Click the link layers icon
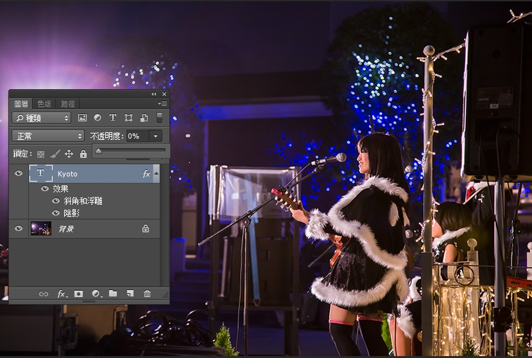 click(44, 294)
